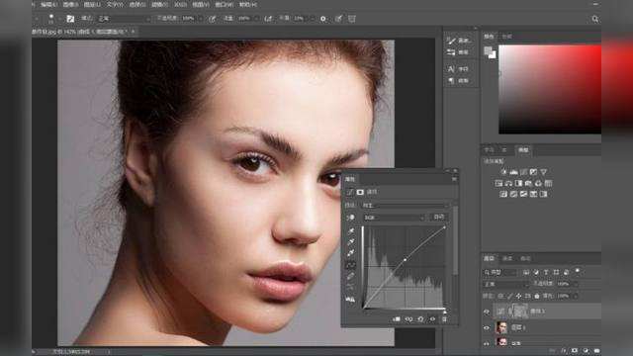Choose draw-curve pencil tool in Curves properties

tap(351, 277)
